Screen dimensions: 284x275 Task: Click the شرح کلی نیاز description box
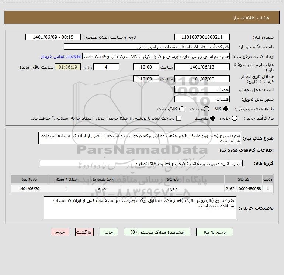click(140, 138)
